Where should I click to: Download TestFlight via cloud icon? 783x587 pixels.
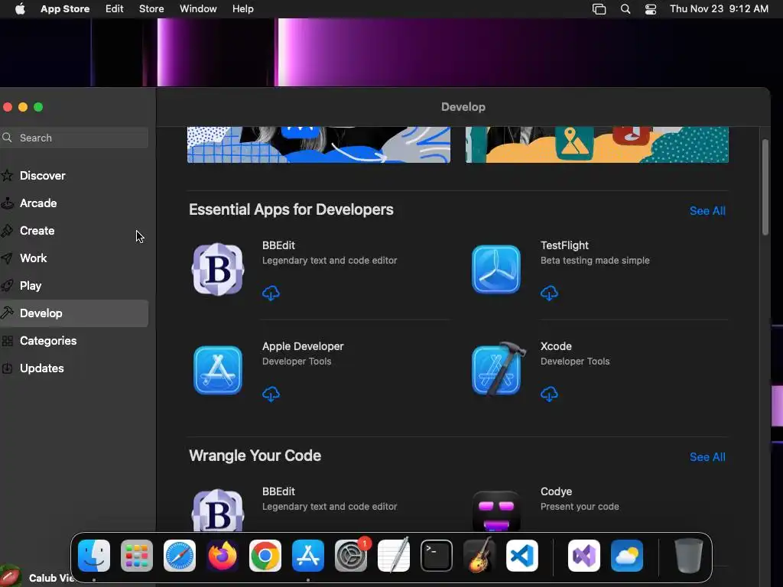click(549, 293)
